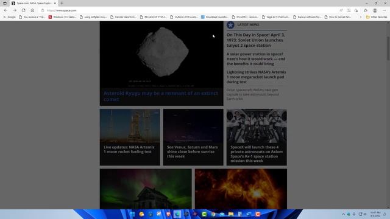Reload the space.com page
Image resolution: width=390 pixels, height=219 pixels.
tap(23, 10)
